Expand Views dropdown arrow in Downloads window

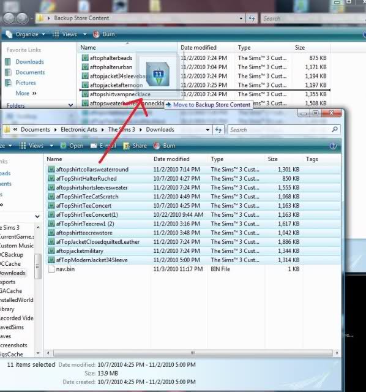51,146
